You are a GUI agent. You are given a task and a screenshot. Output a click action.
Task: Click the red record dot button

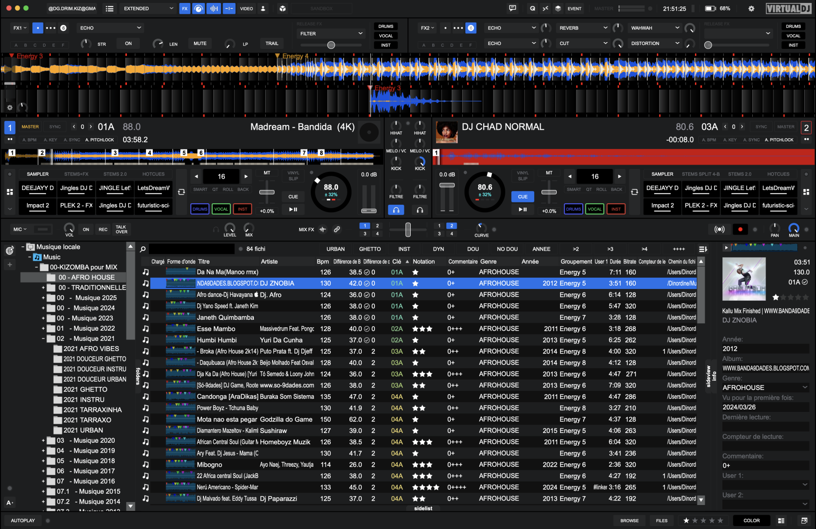coord(740,229)
